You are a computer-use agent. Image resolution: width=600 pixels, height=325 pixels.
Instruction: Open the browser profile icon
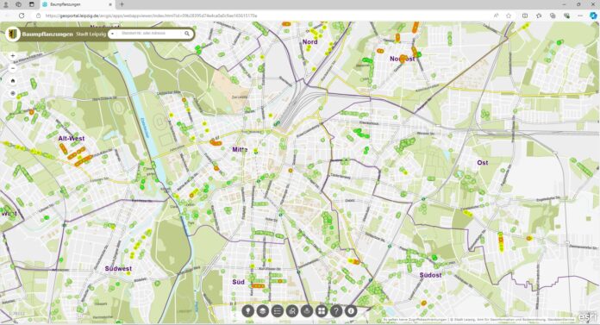click(6, 4)
